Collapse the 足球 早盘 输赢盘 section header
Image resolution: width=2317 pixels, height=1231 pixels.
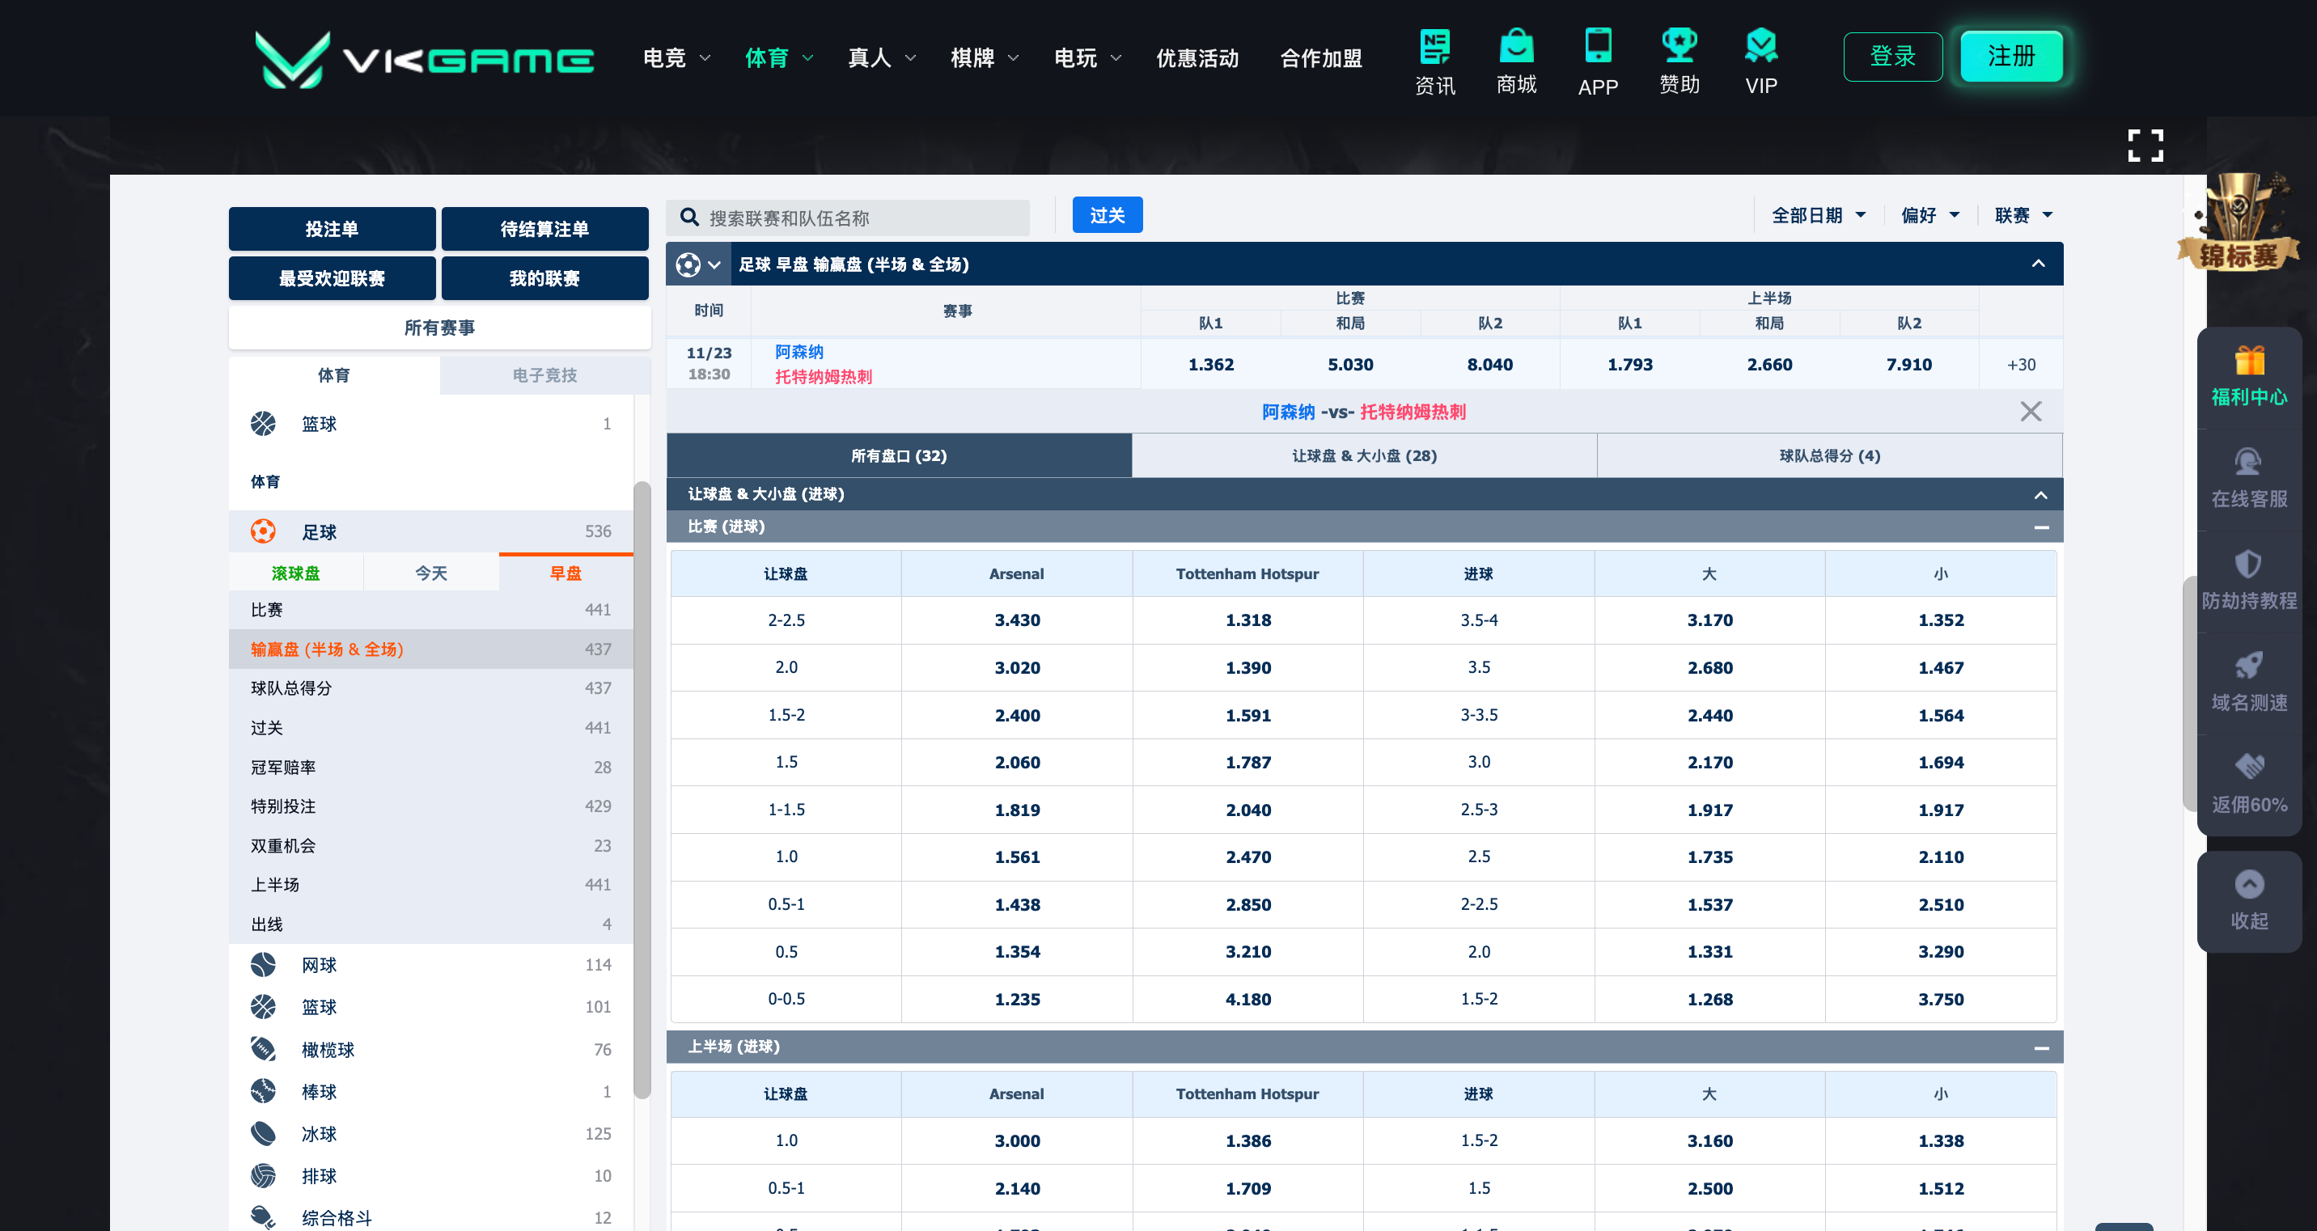(x=2038, y=264)
